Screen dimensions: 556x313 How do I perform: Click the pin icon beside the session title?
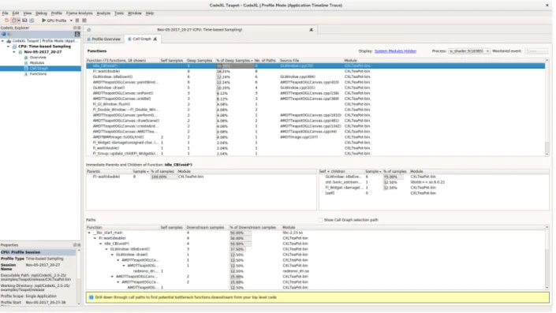pyautogui.click(x=311, y=30)
